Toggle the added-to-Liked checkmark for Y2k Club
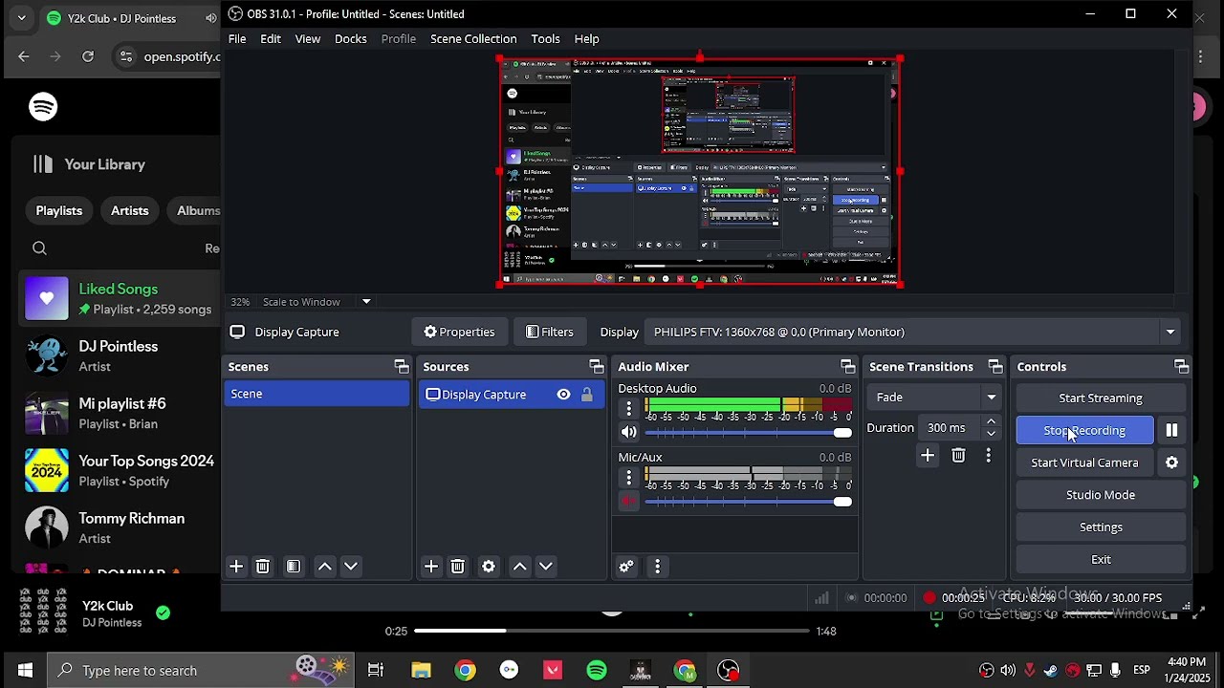This screenshot has width=1224, height=688. 164,613
